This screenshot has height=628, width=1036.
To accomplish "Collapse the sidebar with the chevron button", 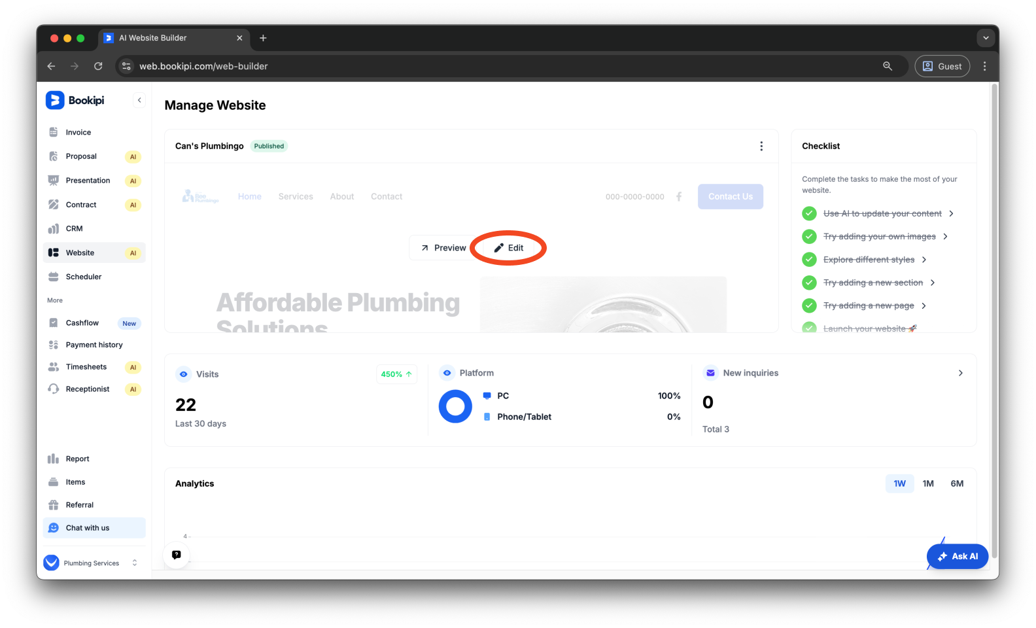I will 139,100.
